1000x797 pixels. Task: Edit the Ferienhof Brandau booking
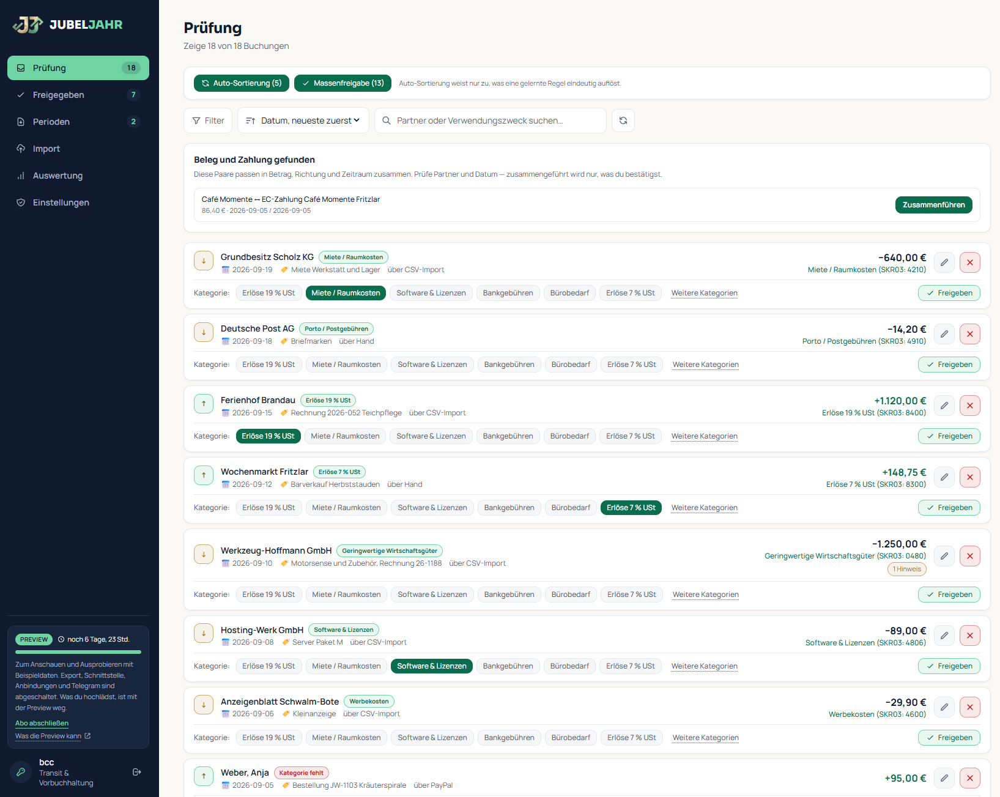pos(944,406)
